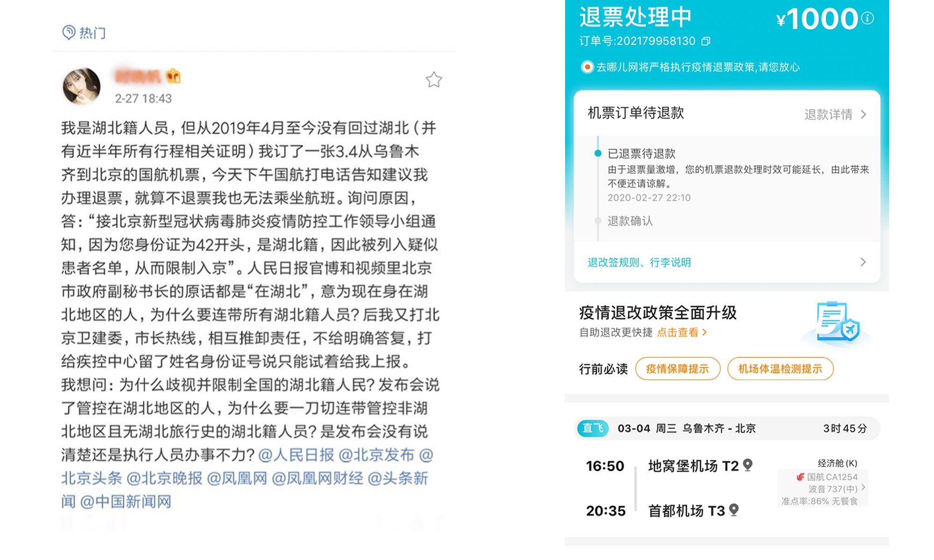This screenshot has height=560, width=934.
Task: Open @北京发布 mention link
Action: [376, 455]
